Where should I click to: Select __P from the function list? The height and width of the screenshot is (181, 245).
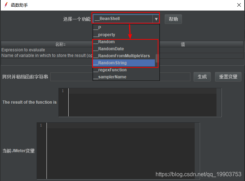click(x=124, y=28)
